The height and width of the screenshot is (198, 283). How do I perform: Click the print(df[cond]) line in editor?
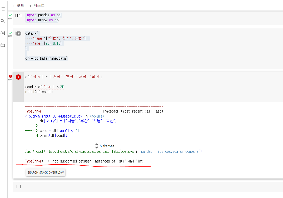click(x=39, y=92)
